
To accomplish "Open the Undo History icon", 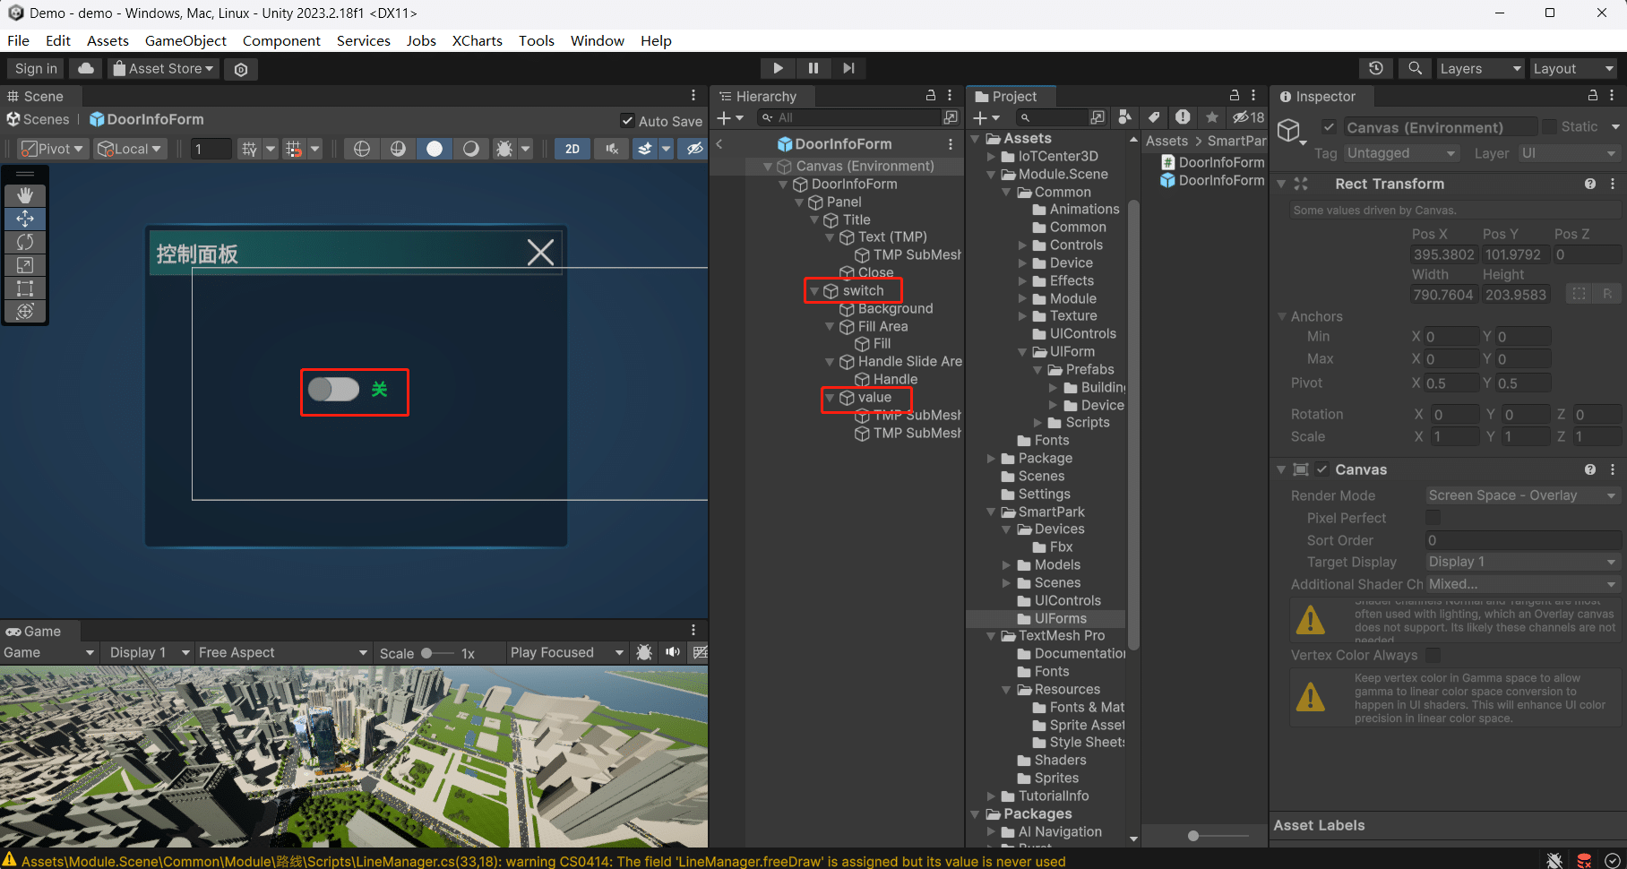I will pyautogui.click(x=1376, y=68).
